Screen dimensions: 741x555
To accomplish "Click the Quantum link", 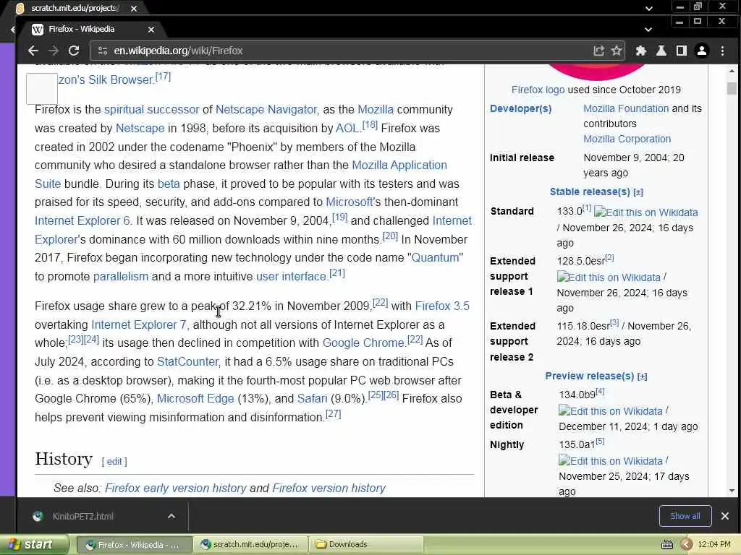I will point(435,258).
